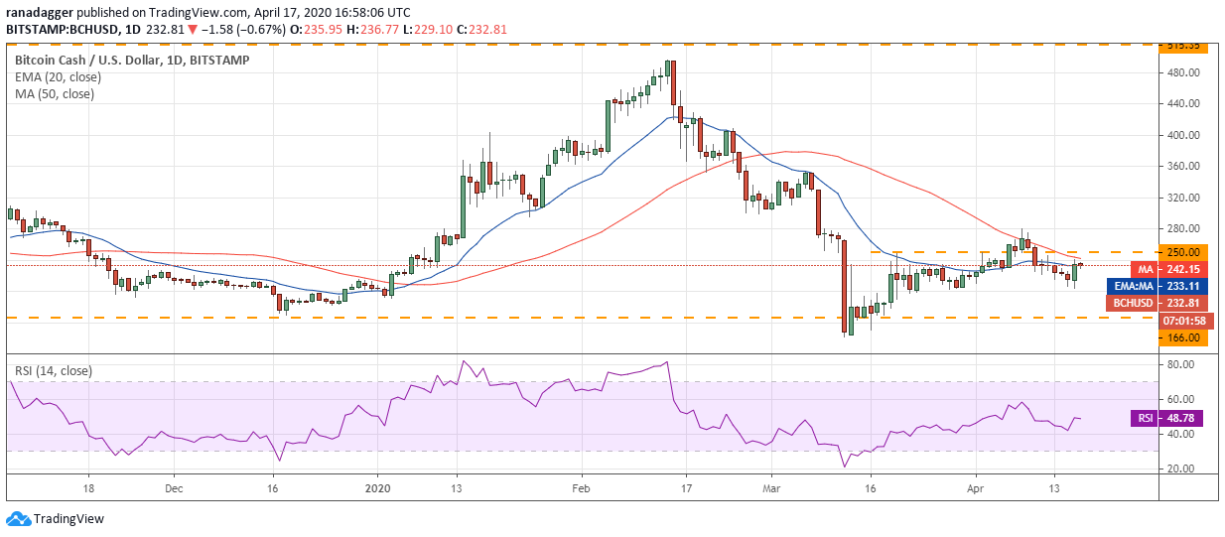Click the orange 250.00 resistance level label
Viewport: 1225px width, 537px height.
click(1183, 252)
